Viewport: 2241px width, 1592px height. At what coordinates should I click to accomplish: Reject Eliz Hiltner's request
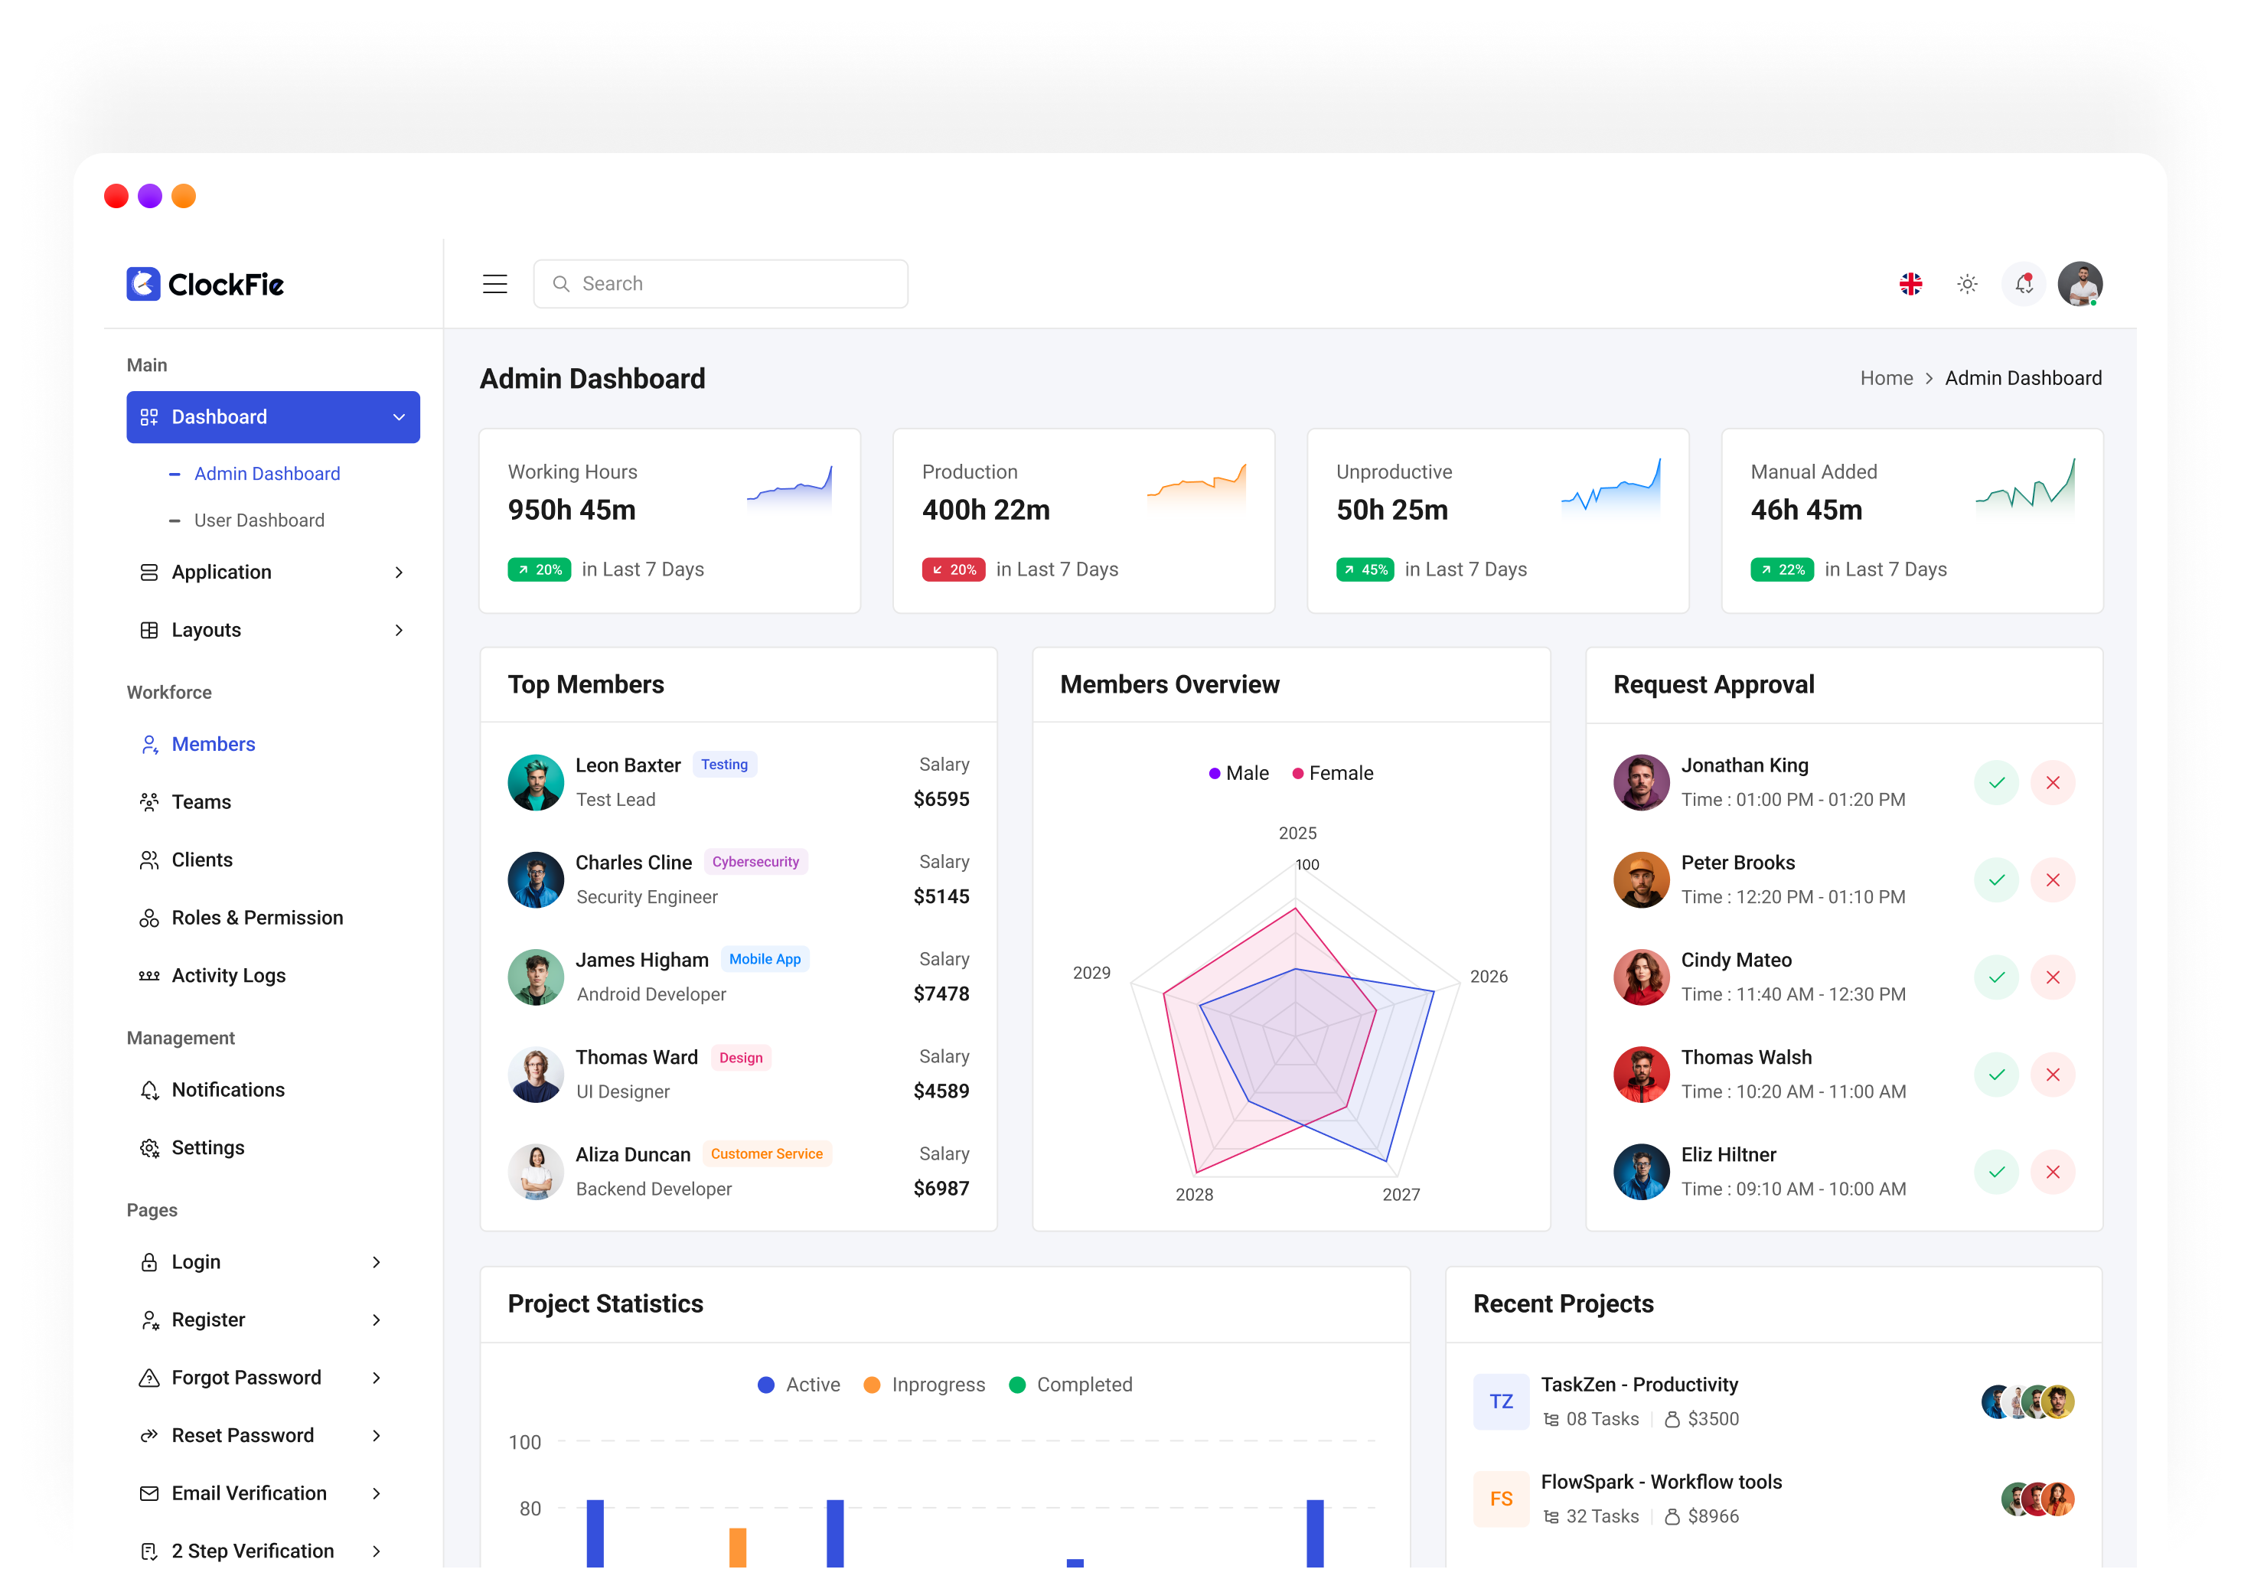2053,1173
